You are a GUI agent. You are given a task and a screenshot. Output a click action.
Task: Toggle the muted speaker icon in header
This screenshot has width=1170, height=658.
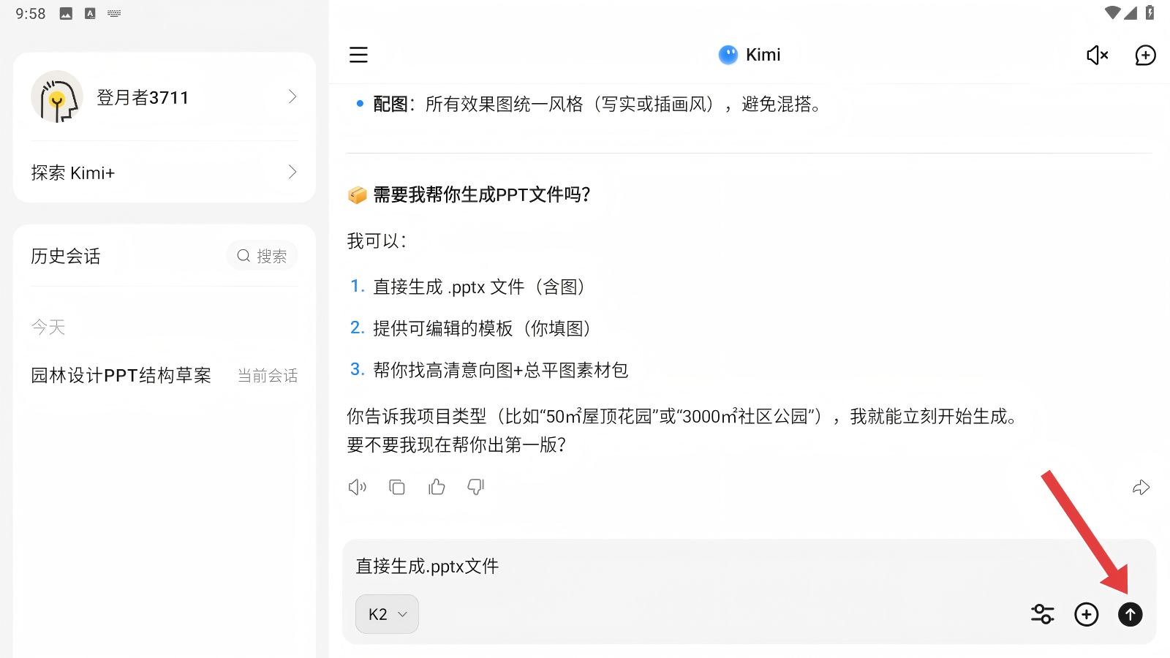(x=1097, y=55)
